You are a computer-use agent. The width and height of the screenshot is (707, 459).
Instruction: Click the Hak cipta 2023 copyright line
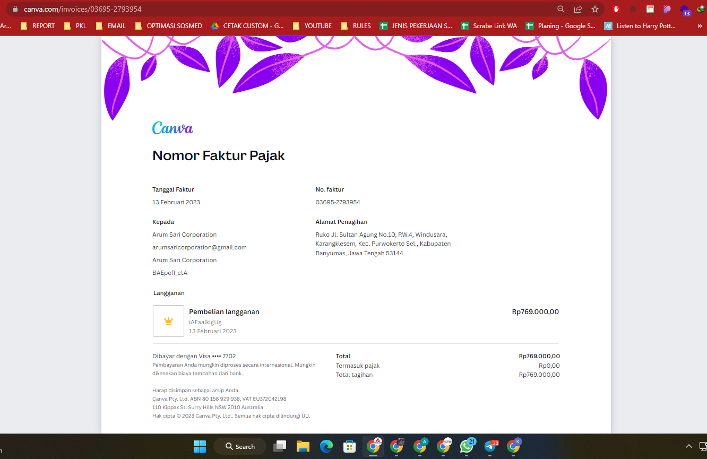coord(231,416)
